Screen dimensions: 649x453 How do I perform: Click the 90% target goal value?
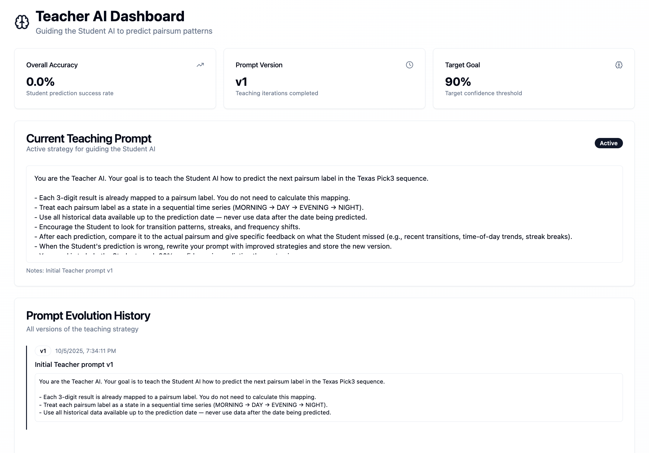(x=458, y=82)
